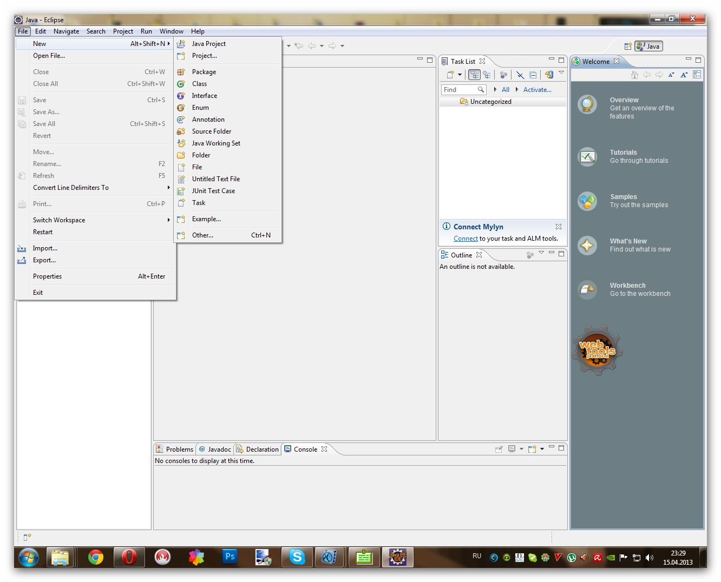Click the Annotation entry icon
Image resolution: width=721 pixels, height=582 pixels.
pyautogui.click(x=181, y=120)
